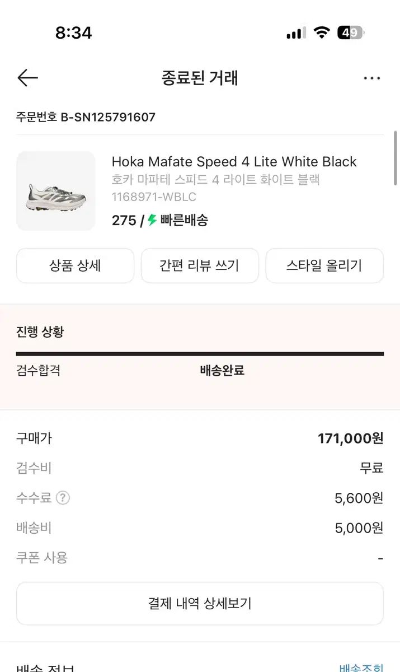The height and width of the screenshot is (672, 400).
Task: Tap 간편 리뷰 쓰기 to write review
Action: pyautogui.click(x=200, y=265)
